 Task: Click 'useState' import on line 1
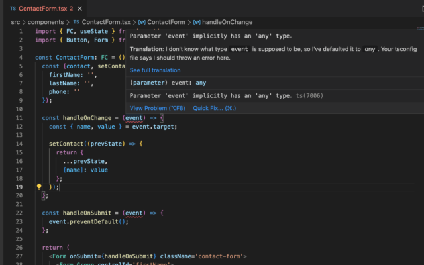94,31
